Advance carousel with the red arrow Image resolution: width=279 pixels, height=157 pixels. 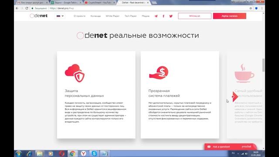click(x=235, y=97)
